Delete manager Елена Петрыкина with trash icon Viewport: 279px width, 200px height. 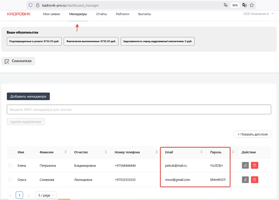[x=254, y=165]
